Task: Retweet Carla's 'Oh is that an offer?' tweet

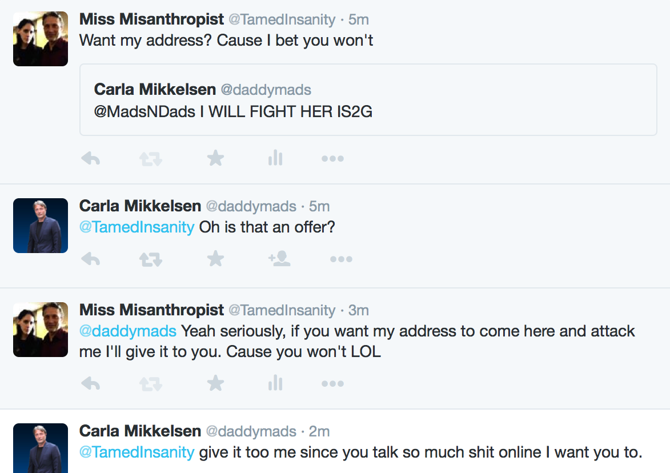Action: click(x=151, y=259)
